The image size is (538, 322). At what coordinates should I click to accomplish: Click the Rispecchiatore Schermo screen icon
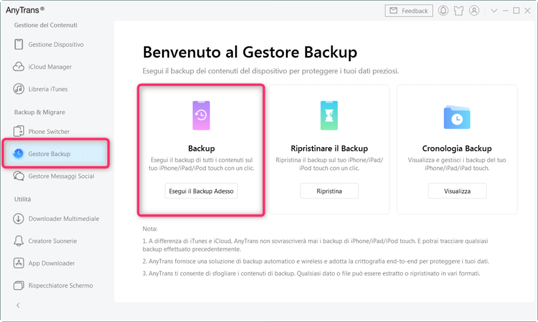(19, 285)
